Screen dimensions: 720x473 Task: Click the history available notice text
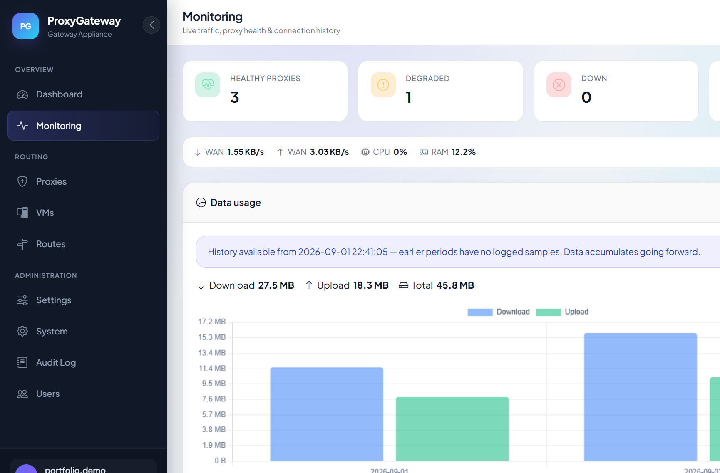click(454, 252)
